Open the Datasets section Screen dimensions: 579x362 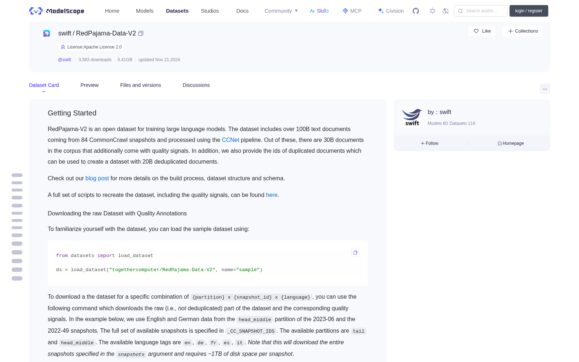pos(177,11)
